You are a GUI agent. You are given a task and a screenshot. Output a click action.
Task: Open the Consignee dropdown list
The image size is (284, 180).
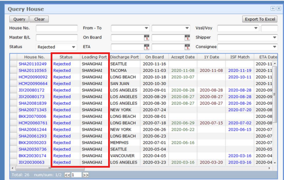274,47
